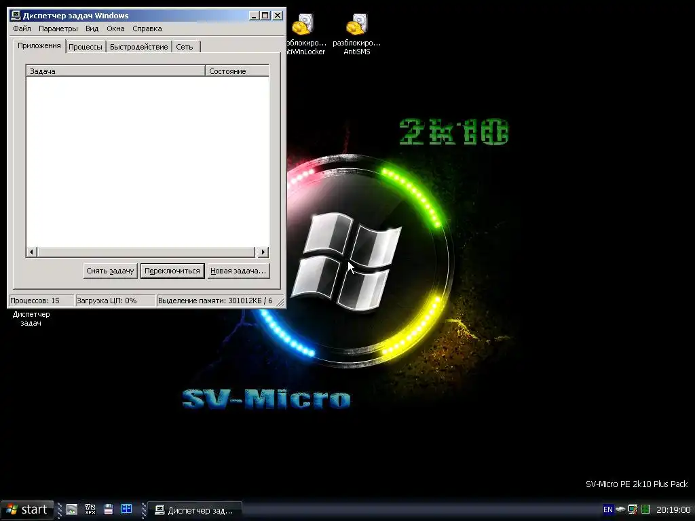695x521 pixels.
Task: Click the Загрузка ЦП: 0% status entry
Action: click(x=115, y=301)
